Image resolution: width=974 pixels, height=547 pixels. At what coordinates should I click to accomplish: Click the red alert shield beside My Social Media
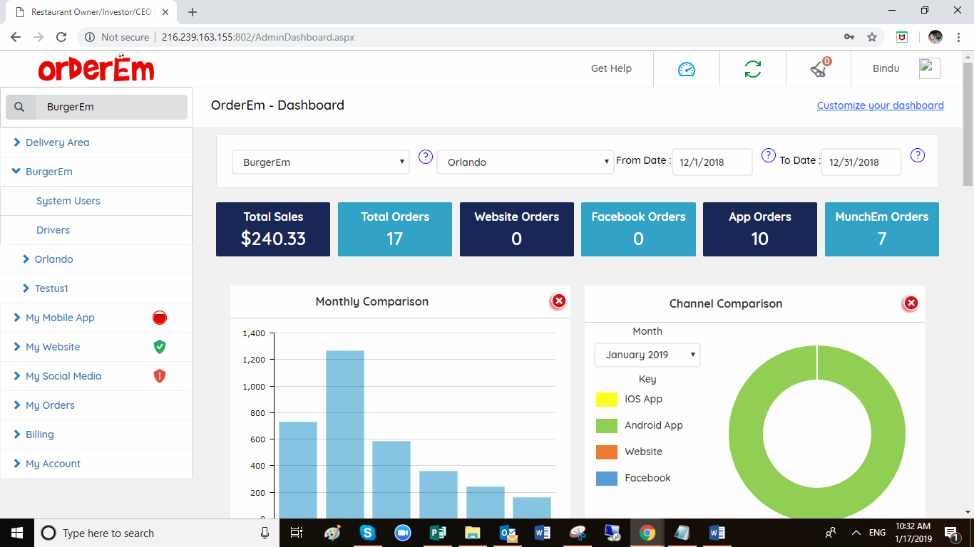[x=159, y=376]
